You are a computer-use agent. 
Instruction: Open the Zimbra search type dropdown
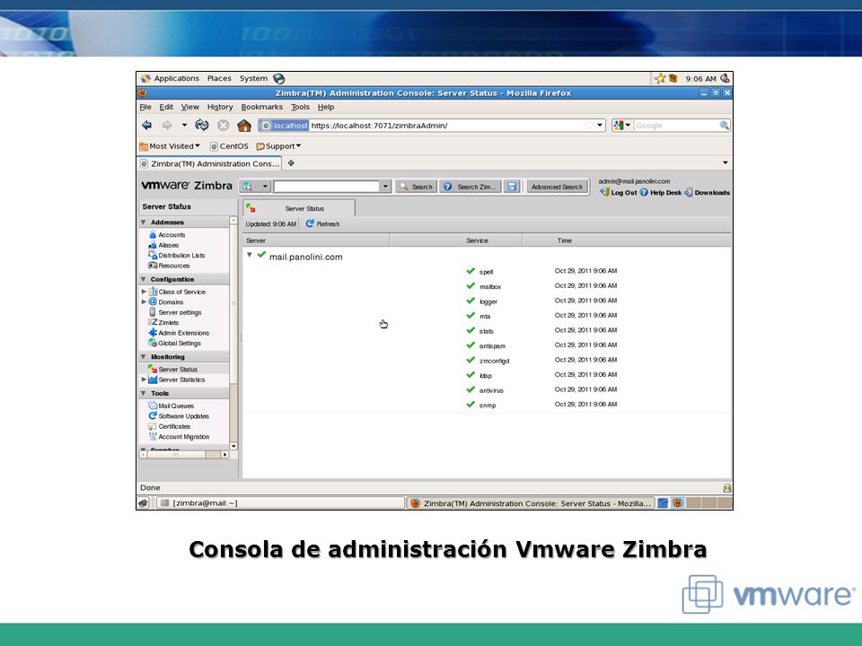(264, 187)
